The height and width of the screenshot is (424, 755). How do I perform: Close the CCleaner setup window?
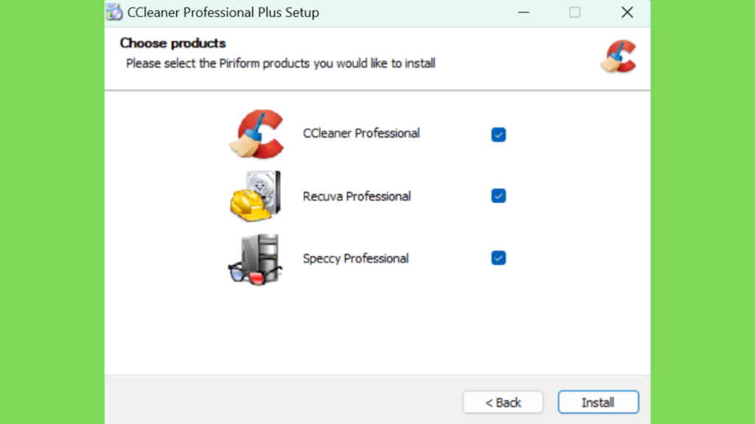[x=627, y=13]
